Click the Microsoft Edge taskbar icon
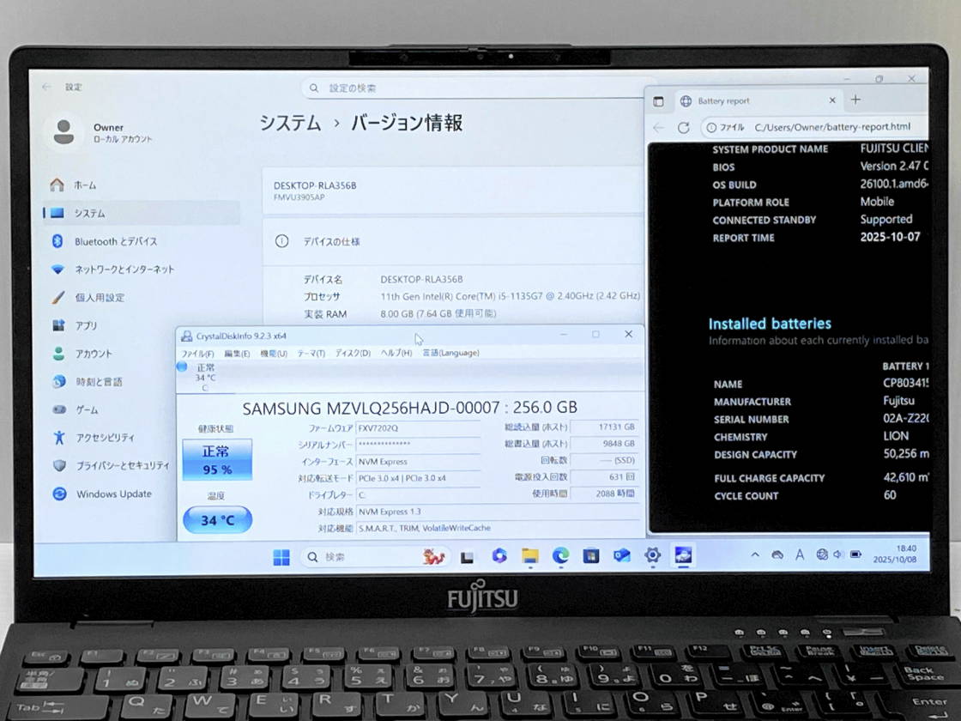Image resolution: width=961 pixels, height=721 pixels. (560, 556)
